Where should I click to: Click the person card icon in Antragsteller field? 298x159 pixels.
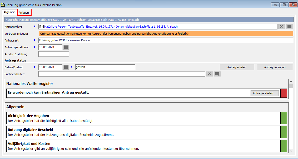coord(42,27)
